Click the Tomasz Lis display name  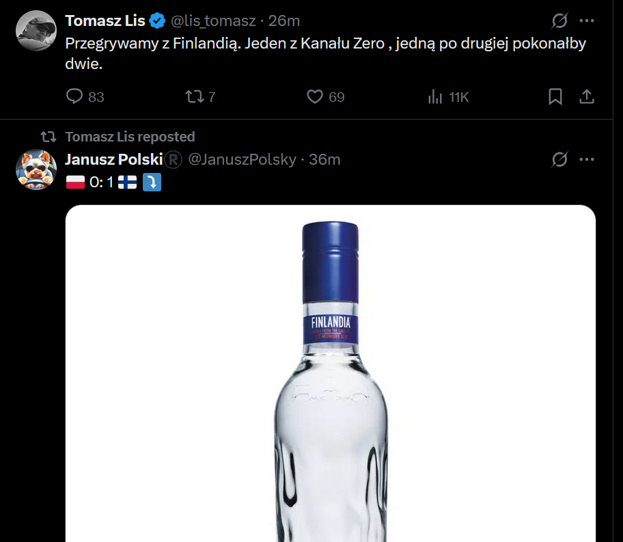pyautogui.click(x=105, y=21)
